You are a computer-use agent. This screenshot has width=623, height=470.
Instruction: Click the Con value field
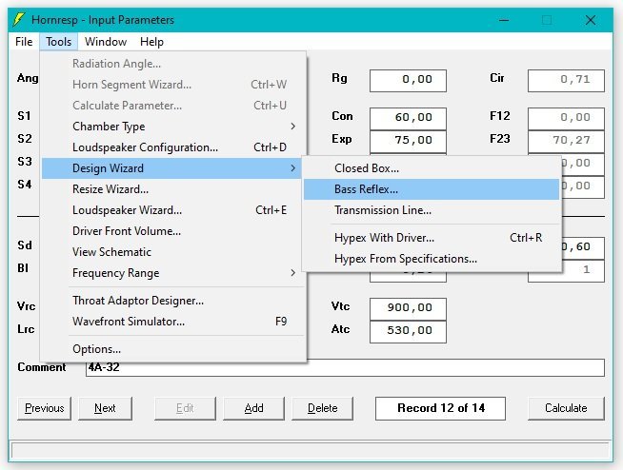(x=408, y=118)
